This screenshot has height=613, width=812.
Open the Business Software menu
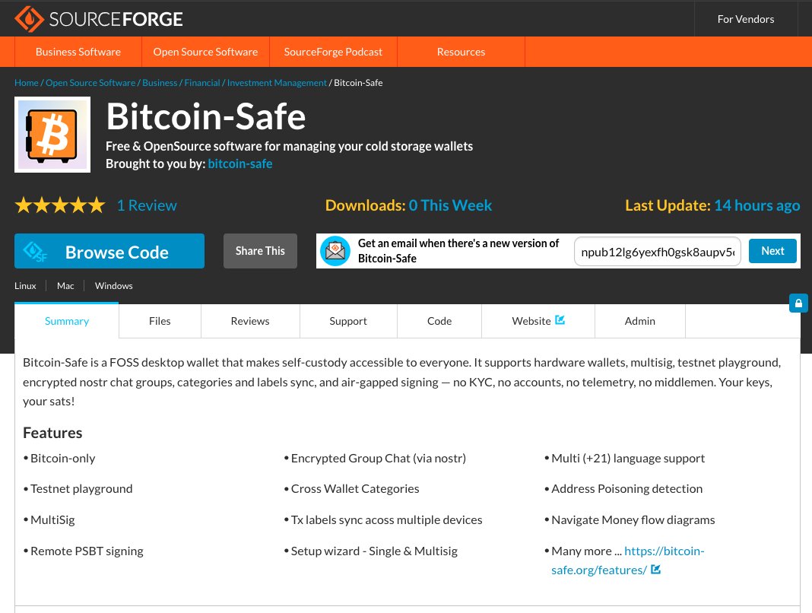(78, 52)
